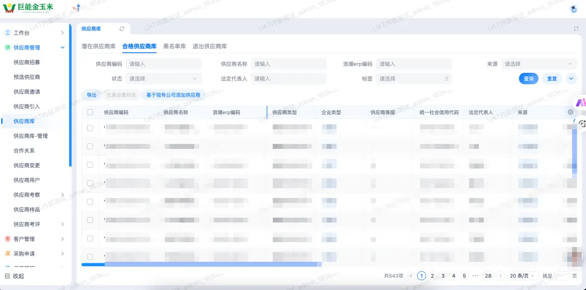Open 供应商用户 in sidebar
The image size is (586, 290).
click(27, 180)
